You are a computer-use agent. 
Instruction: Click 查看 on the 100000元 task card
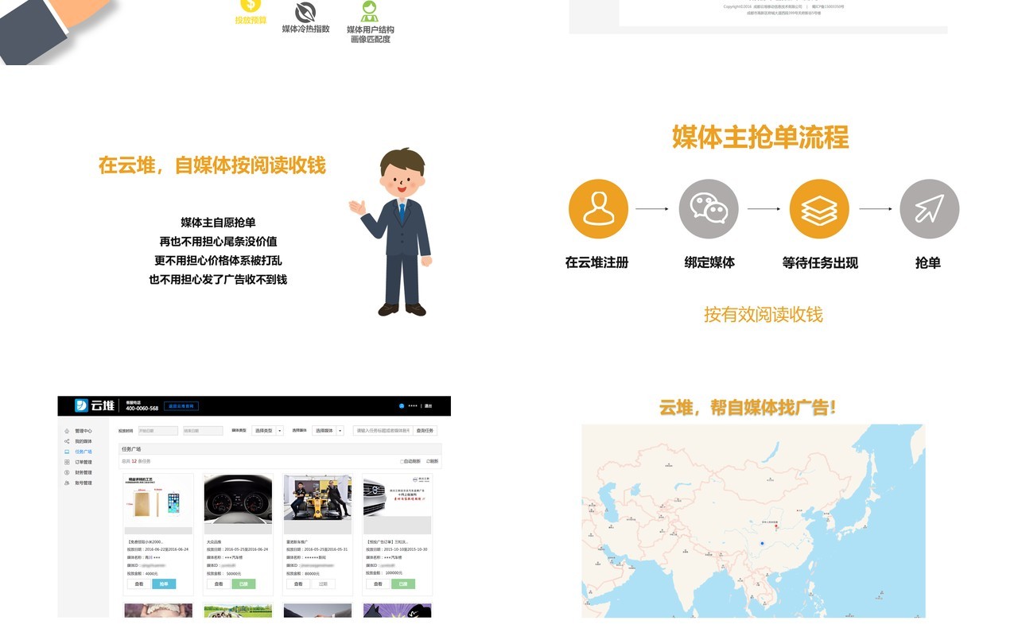[378, 584]
